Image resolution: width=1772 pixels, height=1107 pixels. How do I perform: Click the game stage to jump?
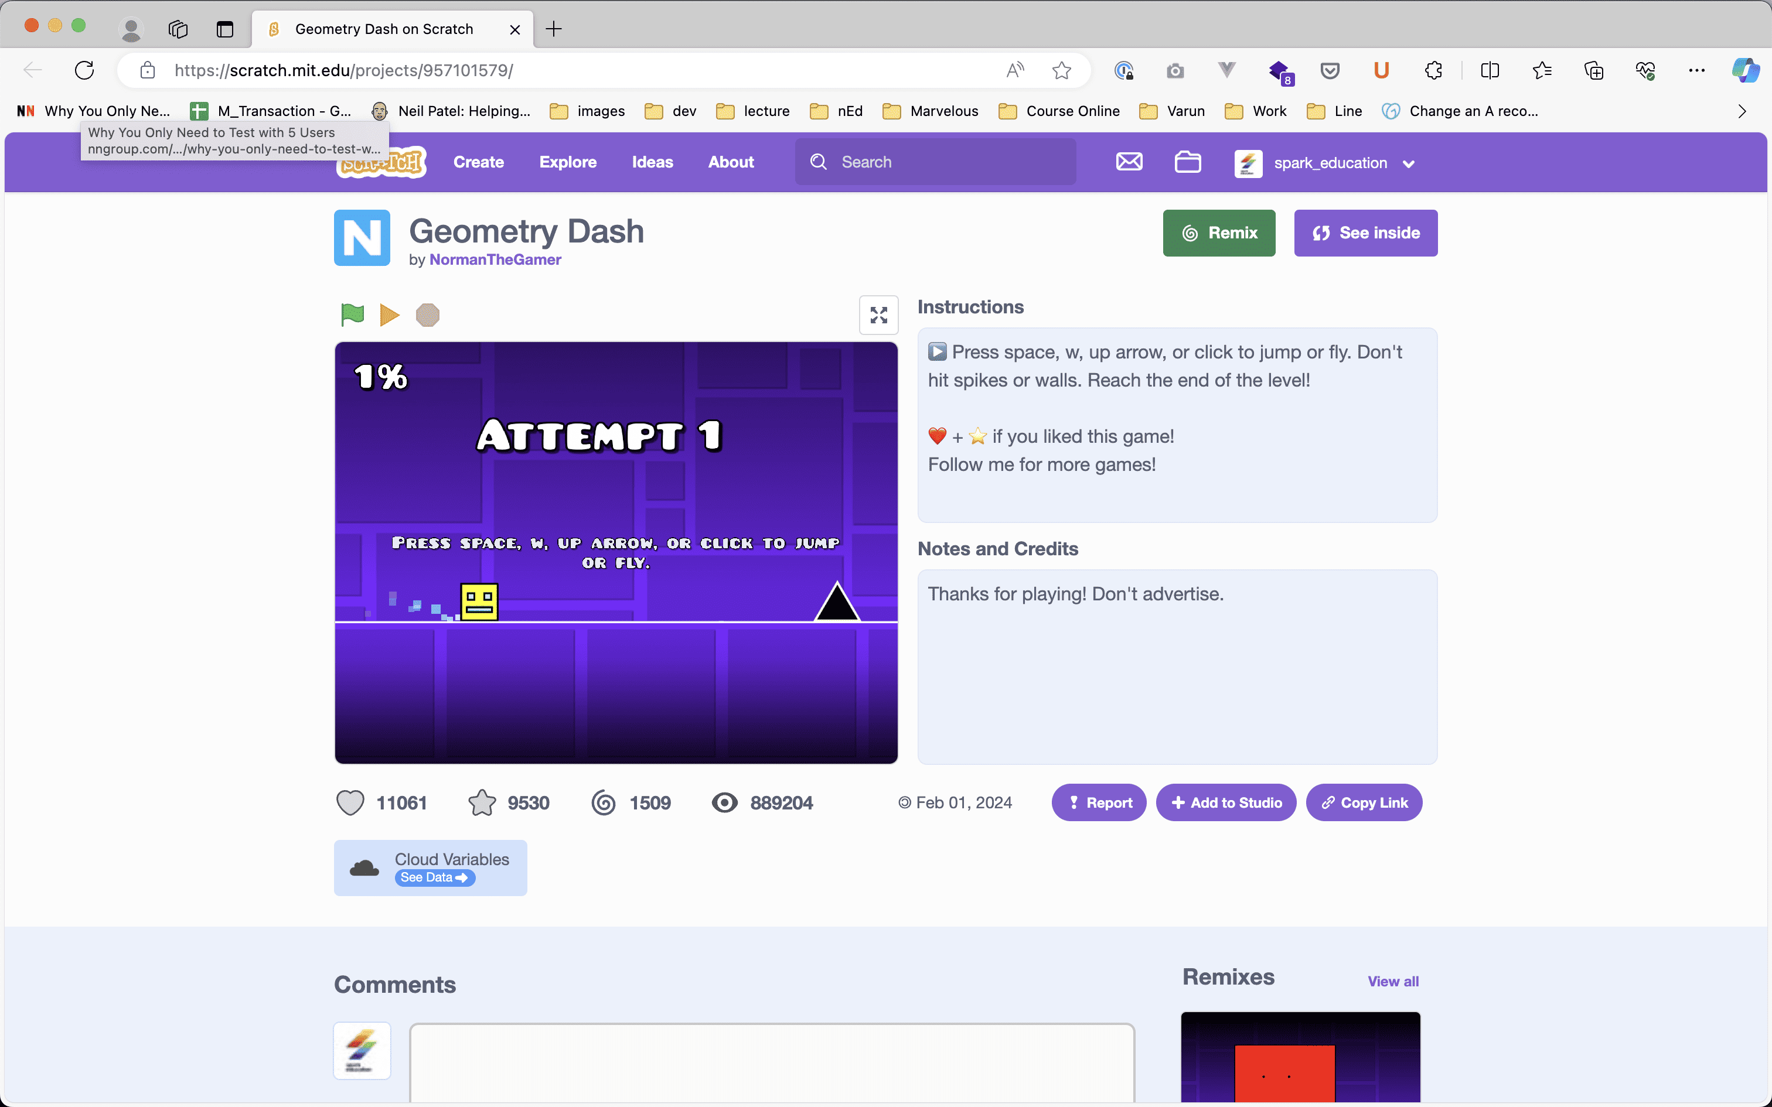pyautogui.click(x=616, y=553)
